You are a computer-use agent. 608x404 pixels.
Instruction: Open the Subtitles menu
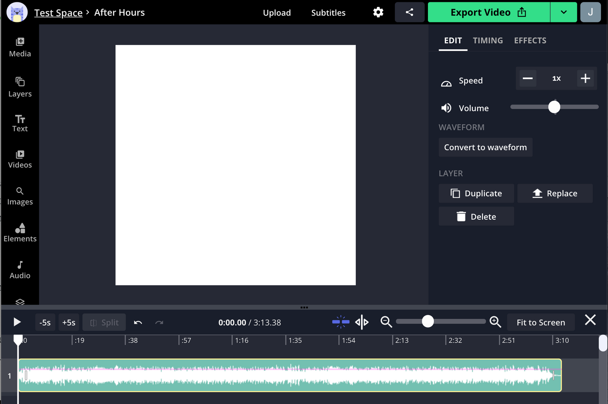pos(328,12)
